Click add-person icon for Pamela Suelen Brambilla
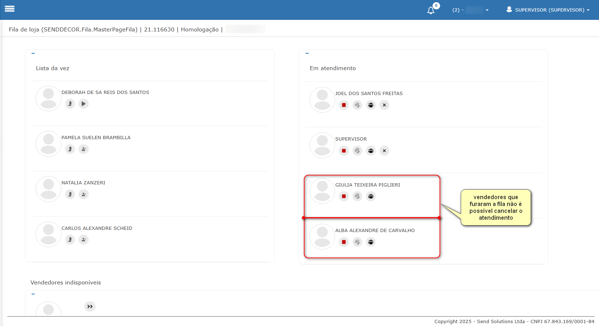 (x=84, y=149)
